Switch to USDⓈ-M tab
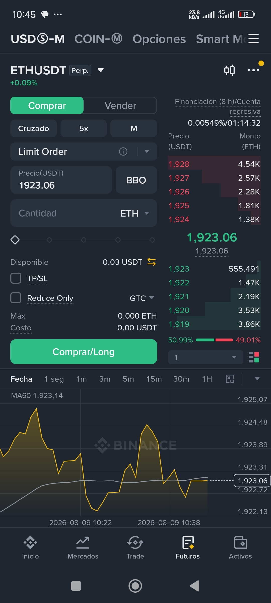 38,39
